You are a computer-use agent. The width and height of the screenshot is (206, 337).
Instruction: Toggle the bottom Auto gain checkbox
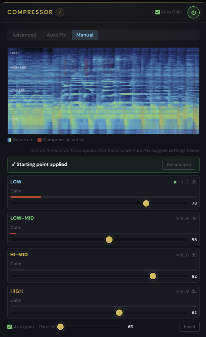(10, 327)
